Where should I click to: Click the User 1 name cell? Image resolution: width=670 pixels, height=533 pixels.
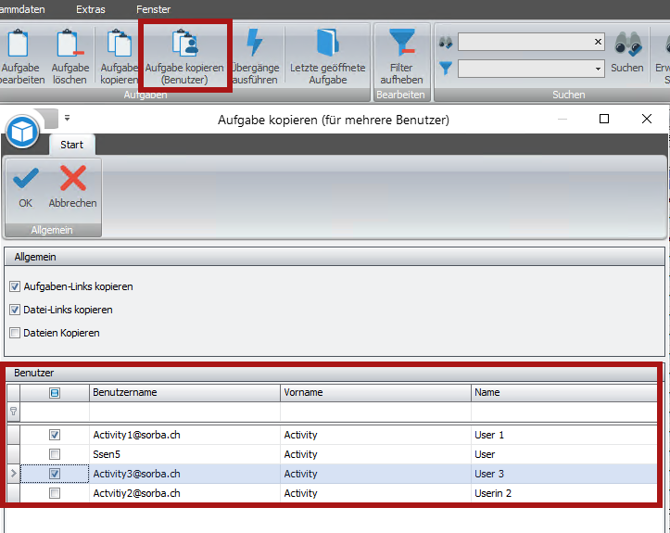click(564, 435)
